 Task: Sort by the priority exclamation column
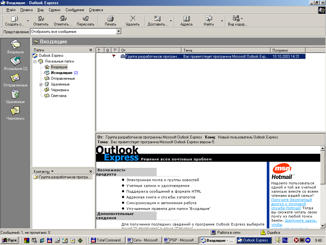99,50
